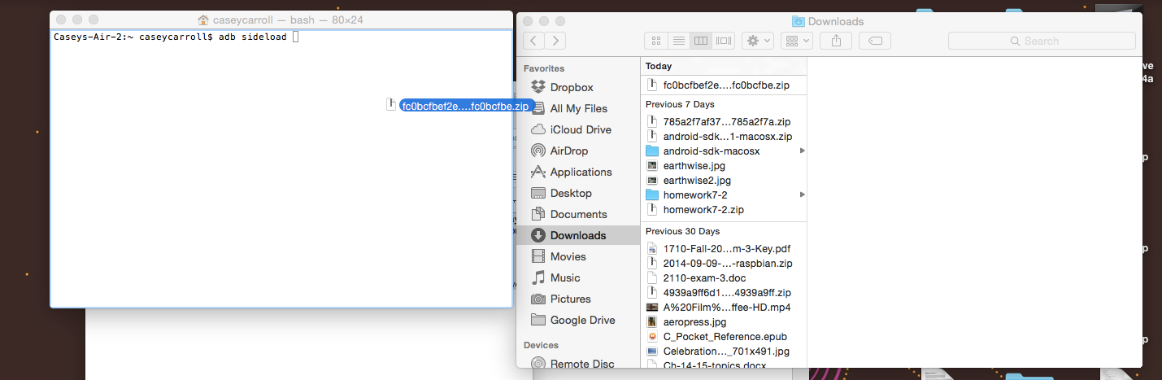Switch to list view in Finder toolbar
1162x380 pixels.
click(x=679, y=41)
